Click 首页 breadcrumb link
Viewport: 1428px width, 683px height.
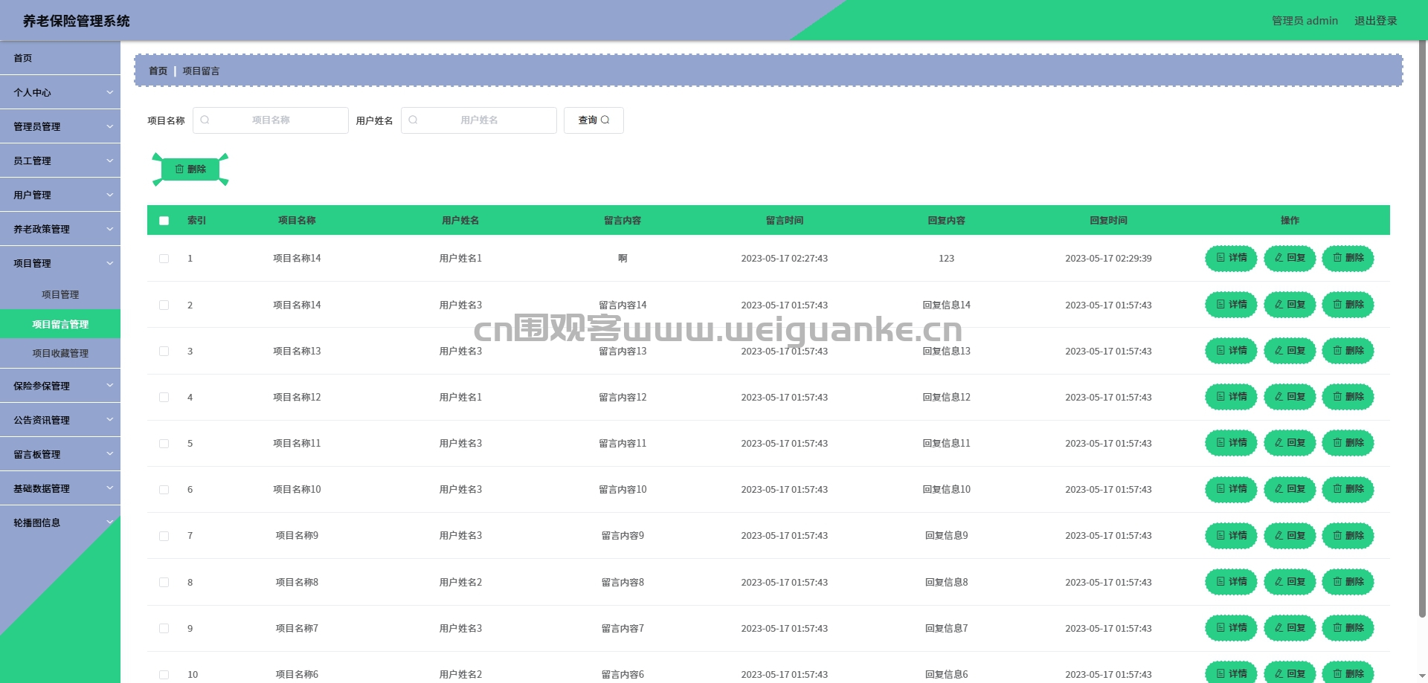[x=158, y=71]
